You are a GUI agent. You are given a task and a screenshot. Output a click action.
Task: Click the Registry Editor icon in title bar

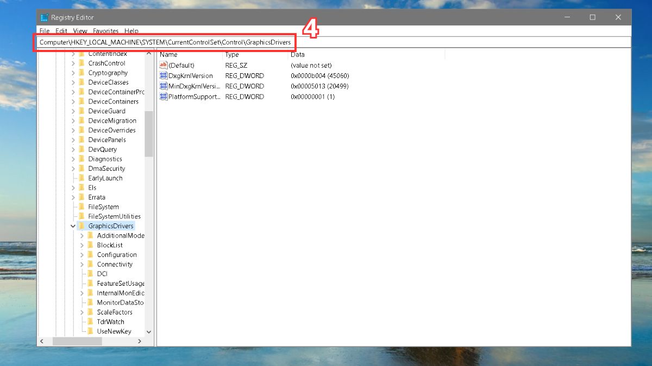pyautogui.click(x=45, y=17)
